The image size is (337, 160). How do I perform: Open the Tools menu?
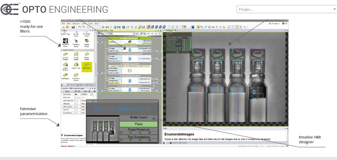click(90, 23)
